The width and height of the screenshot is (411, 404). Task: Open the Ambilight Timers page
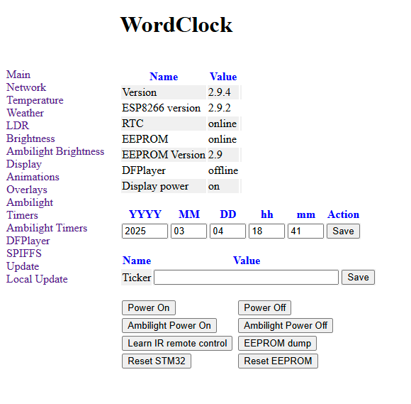(x=47, y=228)
